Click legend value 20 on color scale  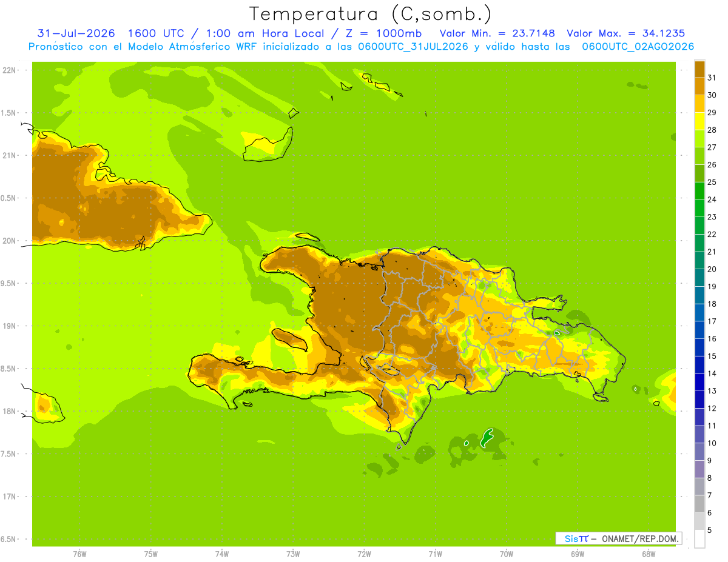pos(712,269)
